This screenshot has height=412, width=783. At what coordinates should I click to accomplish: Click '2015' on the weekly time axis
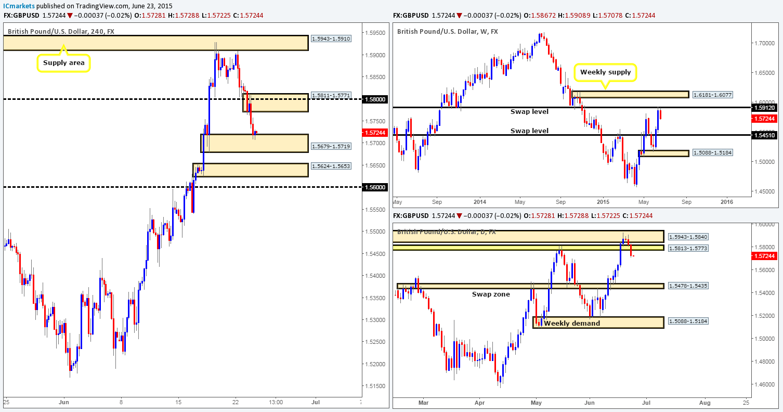(603, 201)
